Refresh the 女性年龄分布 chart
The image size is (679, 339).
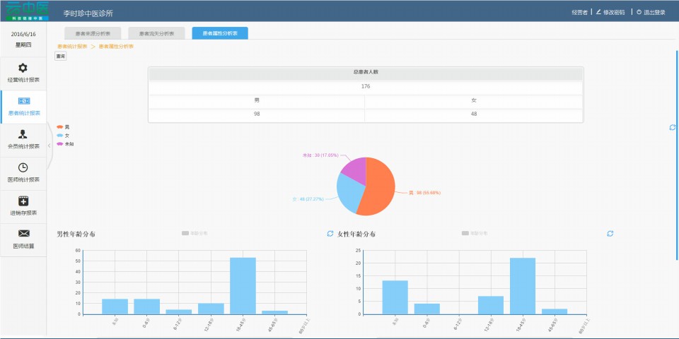pyautogui.click(x=610, y=233)
